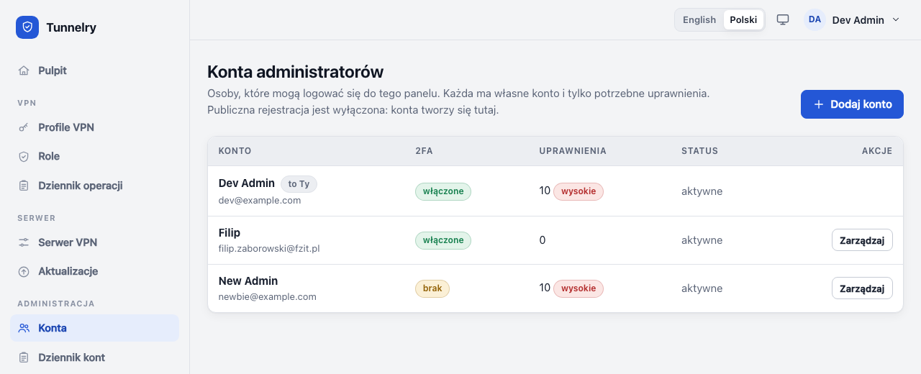Click the Tunnelry brand name
The height and width of the screenshot is (374, 921).
tap(71, 27)
